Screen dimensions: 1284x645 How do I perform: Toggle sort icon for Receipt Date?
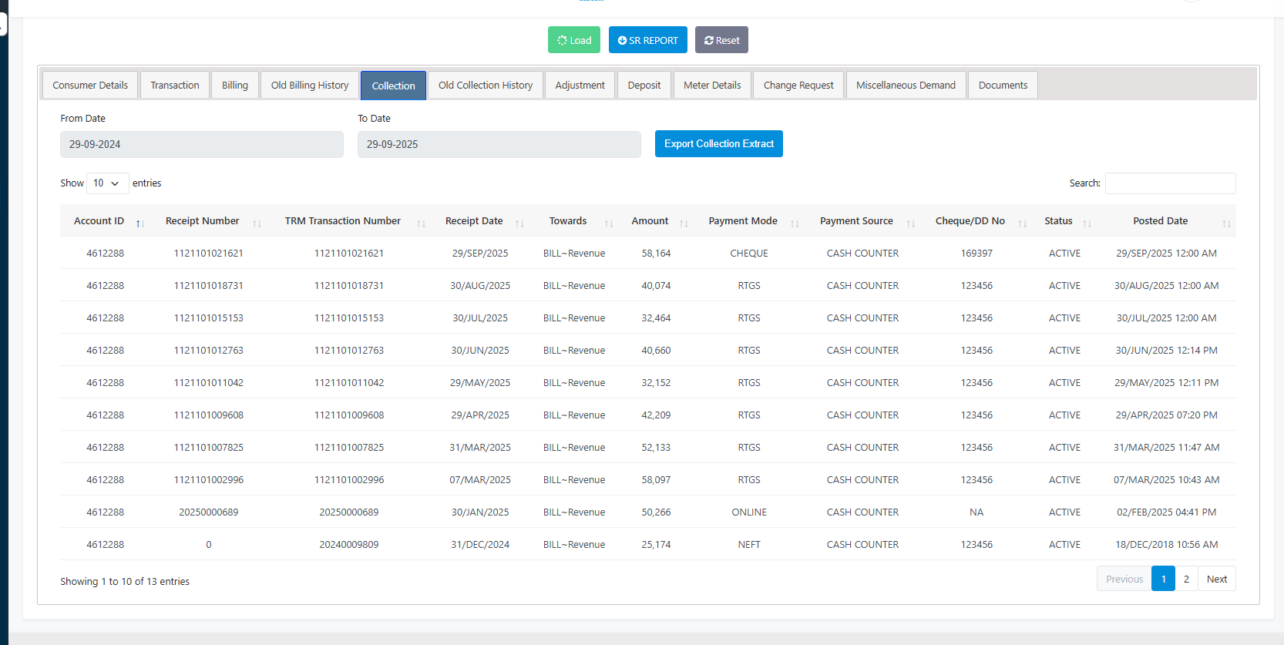[519, 223]
